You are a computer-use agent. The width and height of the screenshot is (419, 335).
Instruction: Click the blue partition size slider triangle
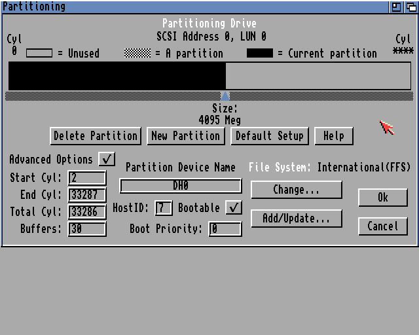[225, 96]
